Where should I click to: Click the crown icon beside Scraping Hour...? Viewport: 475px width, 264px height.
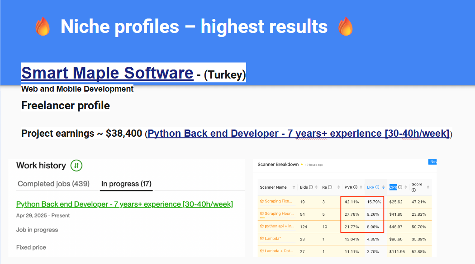pyautogui.click(x=262, y=213)
